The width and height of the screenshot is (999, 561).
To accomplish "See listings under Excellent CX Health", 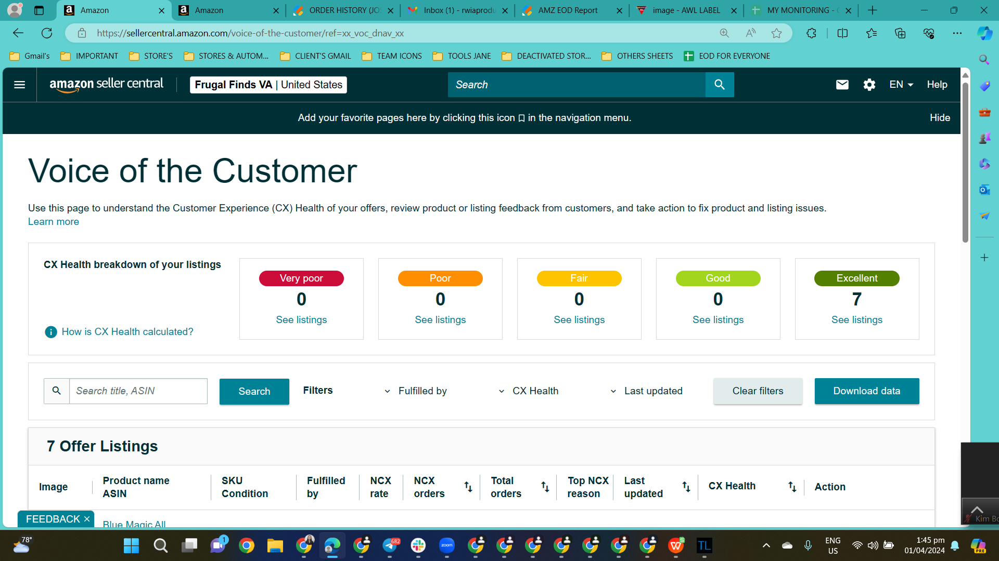I will click(857, 320).
